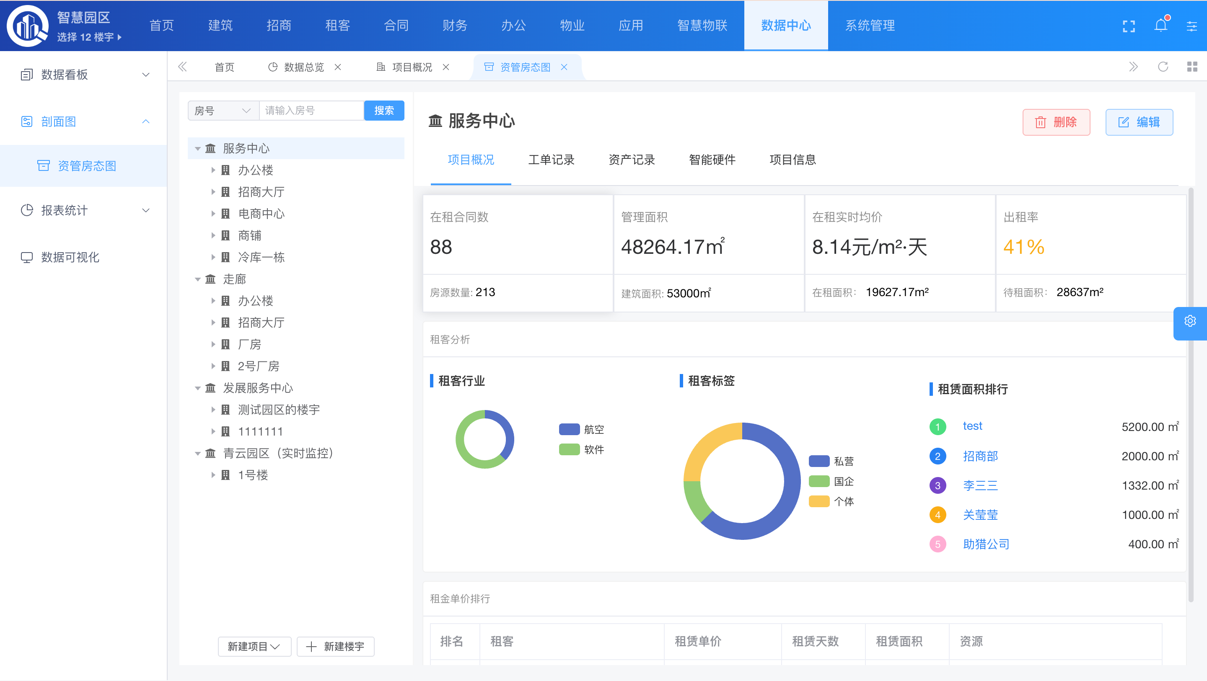Close the 数据总览 tab
The width and height of the screenshot is (1207, 681).
click(x=338, y=67)
